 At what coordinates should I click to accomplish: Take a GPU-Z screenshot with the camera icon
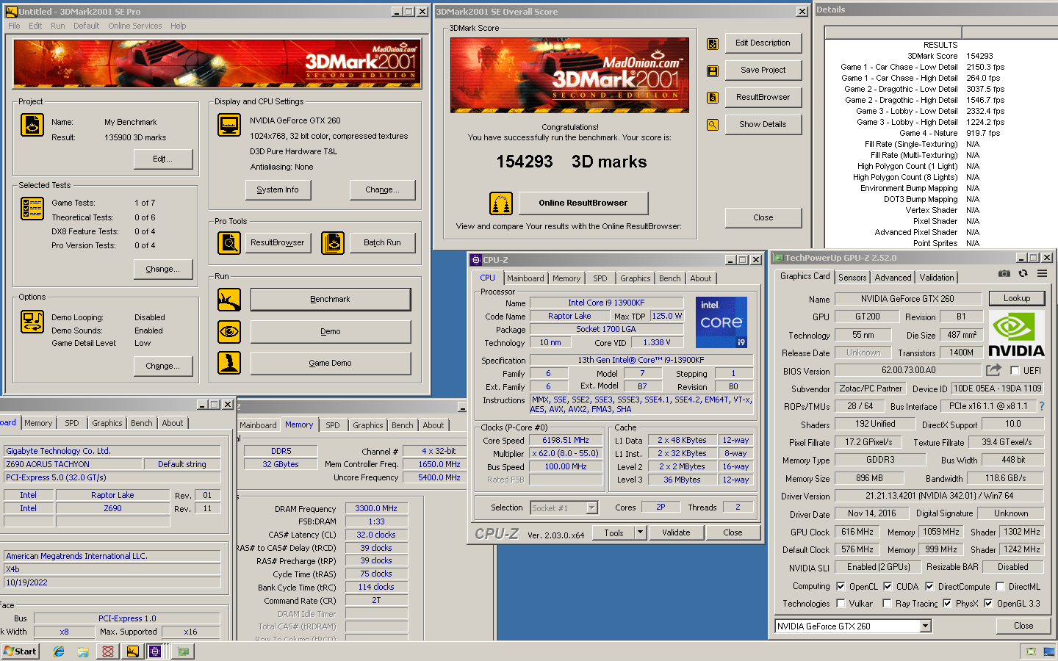click(1004, 273)
